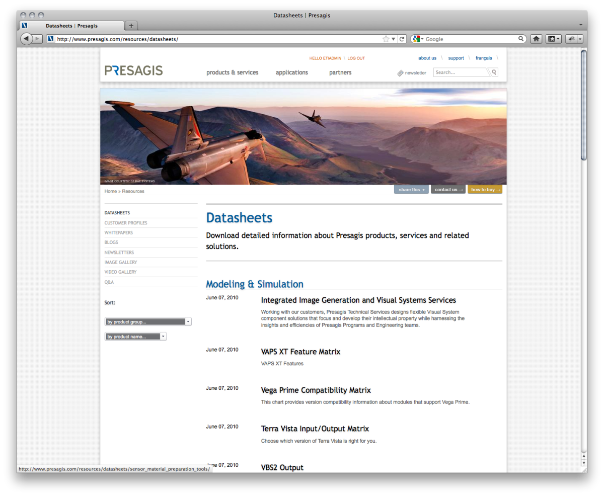The height and width of the screenshot is (496, 604).
Task: Click the 'newsletter' link text
Action: tap(416, 73)
